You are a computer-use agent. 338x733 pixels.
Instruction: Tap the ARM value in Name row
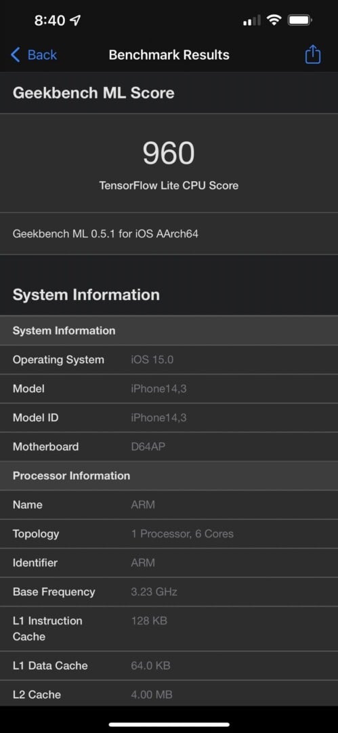tap(143, 504)
